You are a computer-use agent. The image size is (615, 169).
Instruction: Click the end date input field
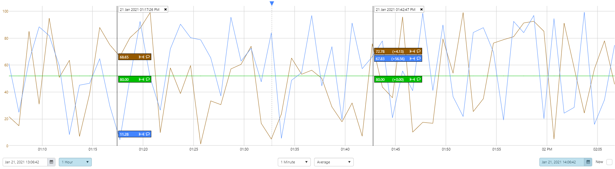tap(561, 162)
